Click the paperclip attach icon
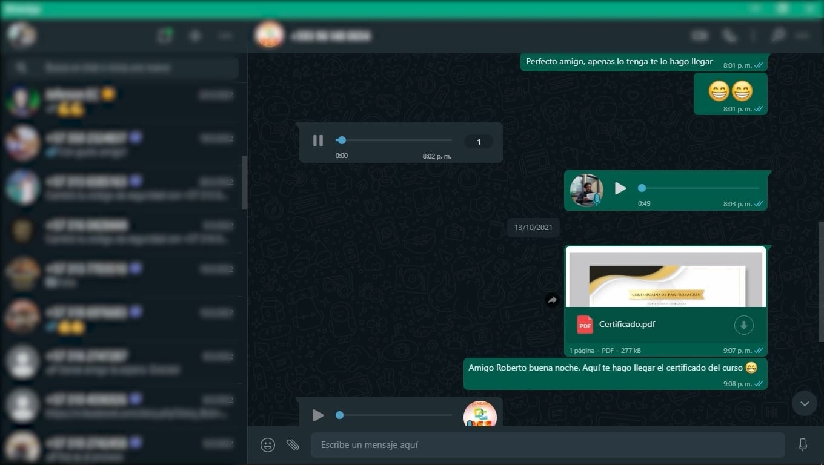824x465 pixels. [x=293, y=445]
